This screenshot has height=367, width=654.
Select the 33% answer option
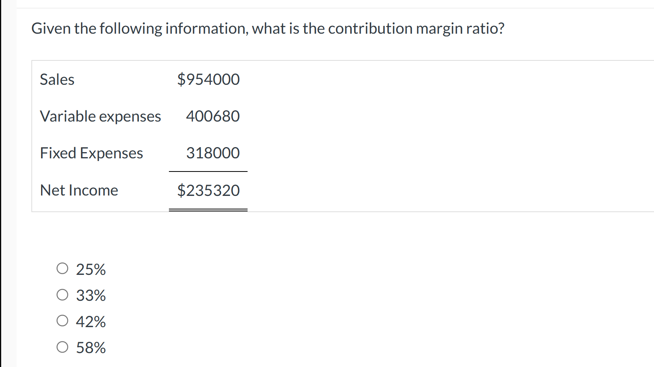62,295
